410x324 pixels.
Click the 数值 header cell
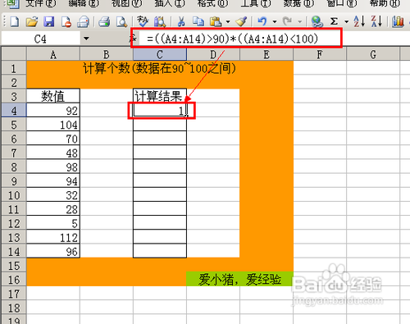[53, 96]
